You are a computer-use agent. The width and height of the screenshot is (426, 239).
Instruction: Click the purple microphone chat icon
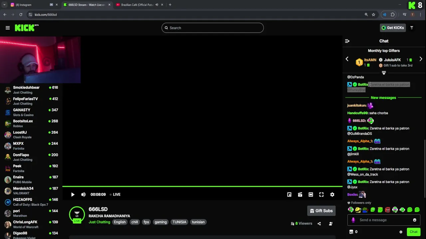[353, 220]
